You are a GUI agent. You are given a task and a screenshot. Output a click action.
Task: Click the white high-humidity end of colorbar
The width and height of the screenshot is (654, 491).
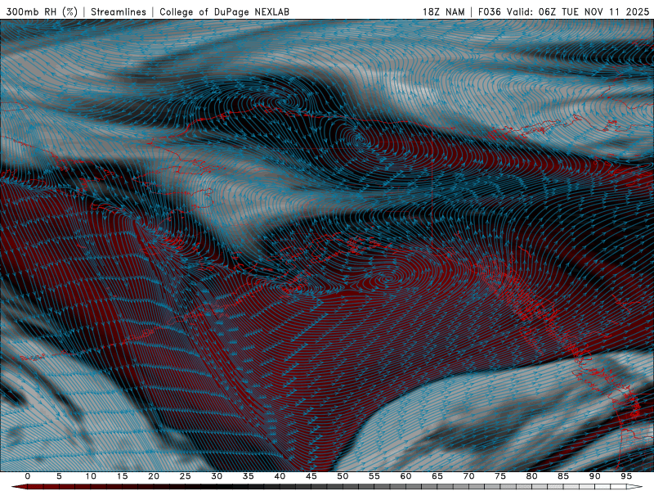pos(634,487)
